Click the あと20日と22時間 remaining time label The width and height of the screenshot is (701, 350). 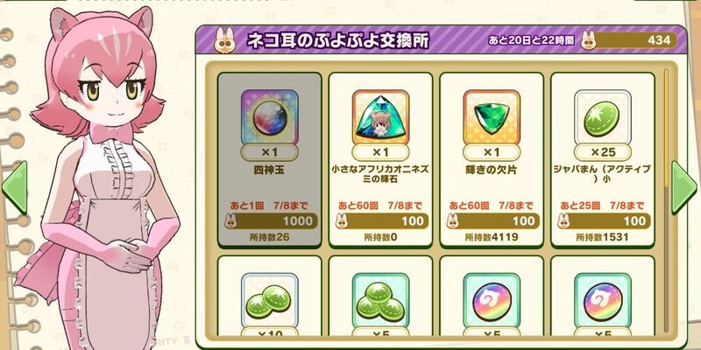pos(531,40)
